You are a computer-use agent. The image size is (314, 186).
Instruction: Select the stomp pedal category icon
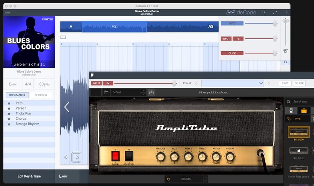(291, 111)
